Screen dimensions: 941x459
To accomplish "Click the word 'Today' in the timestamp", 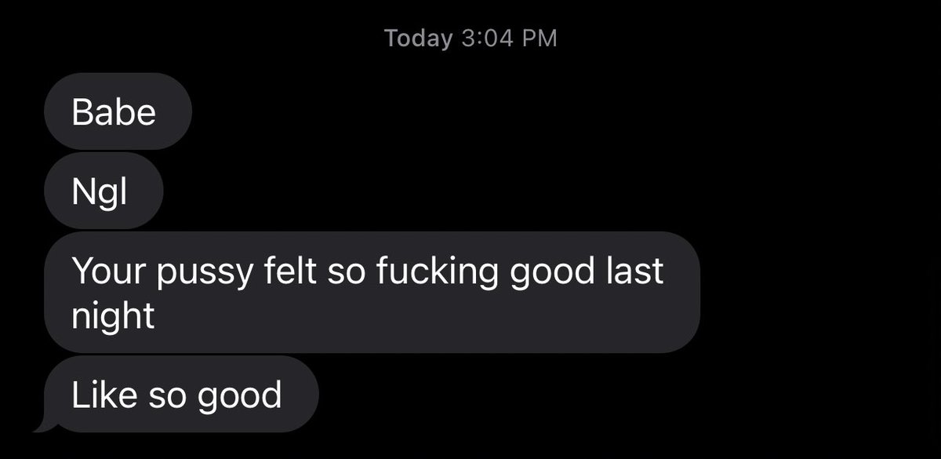I will (x=419, y=38).
